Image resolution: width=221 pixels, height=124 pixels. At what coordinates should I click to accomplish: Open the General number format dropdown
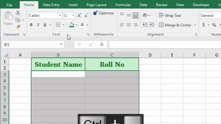[210, 15]
